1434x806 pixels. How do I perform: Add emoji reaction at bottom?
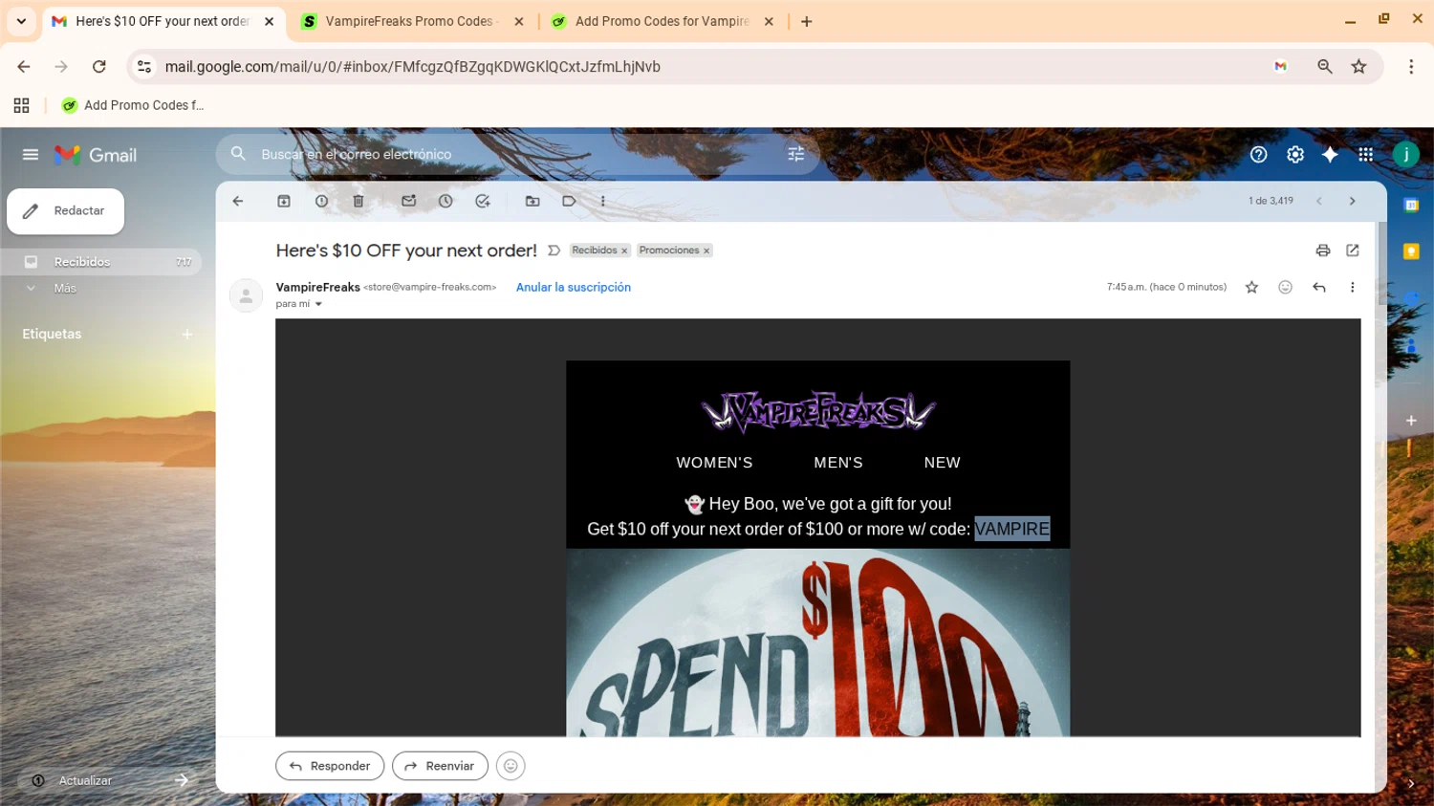coord(511,766)
